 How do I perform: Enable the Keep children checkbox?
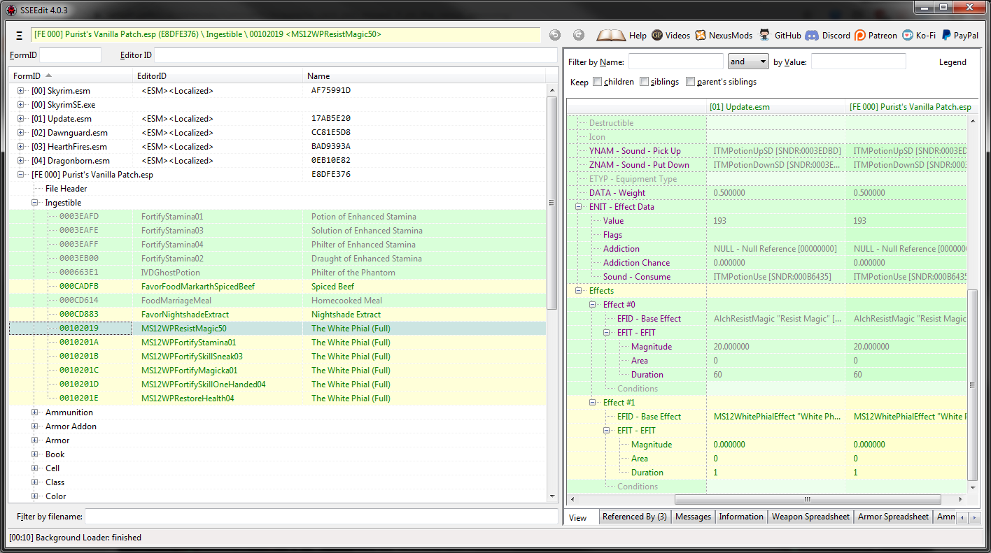[597, 82]
